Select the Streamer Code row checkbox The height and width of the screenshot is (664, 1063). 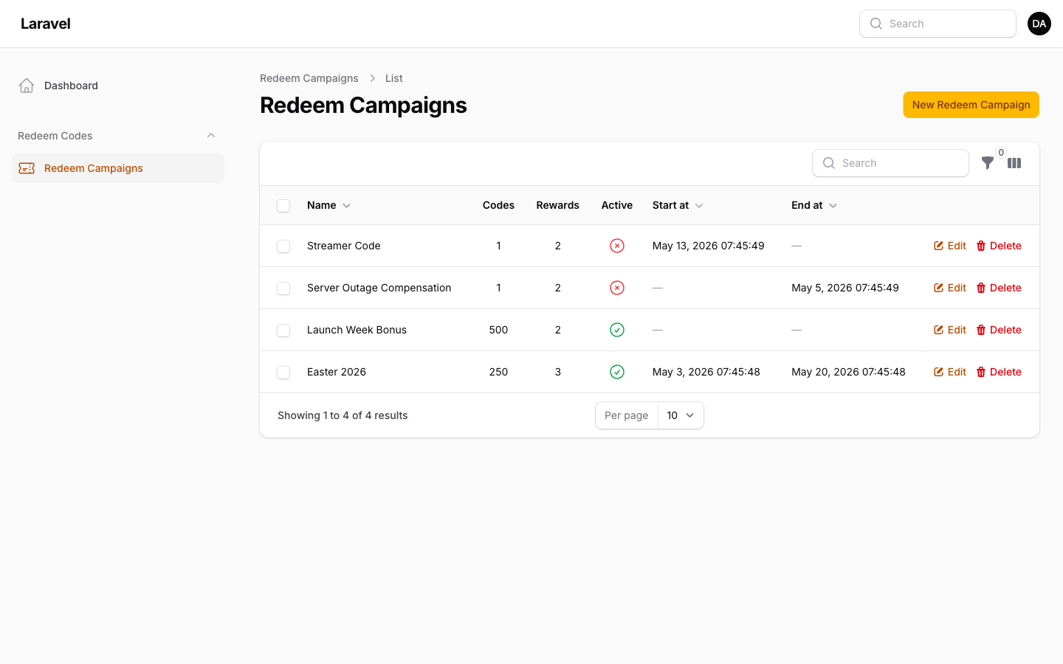tap(283, 246)
